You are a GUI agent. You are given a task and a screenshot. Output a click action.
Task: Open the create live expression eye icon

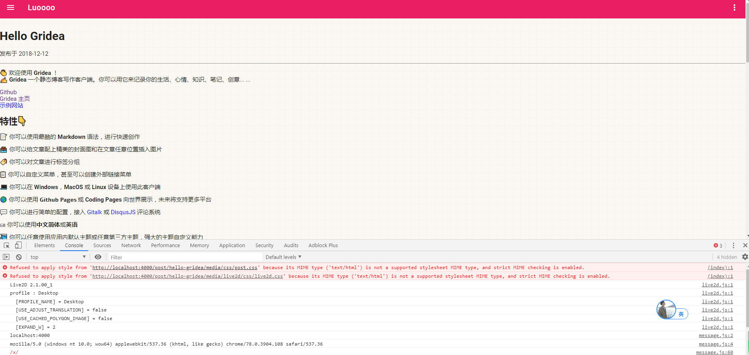point(98,257)
